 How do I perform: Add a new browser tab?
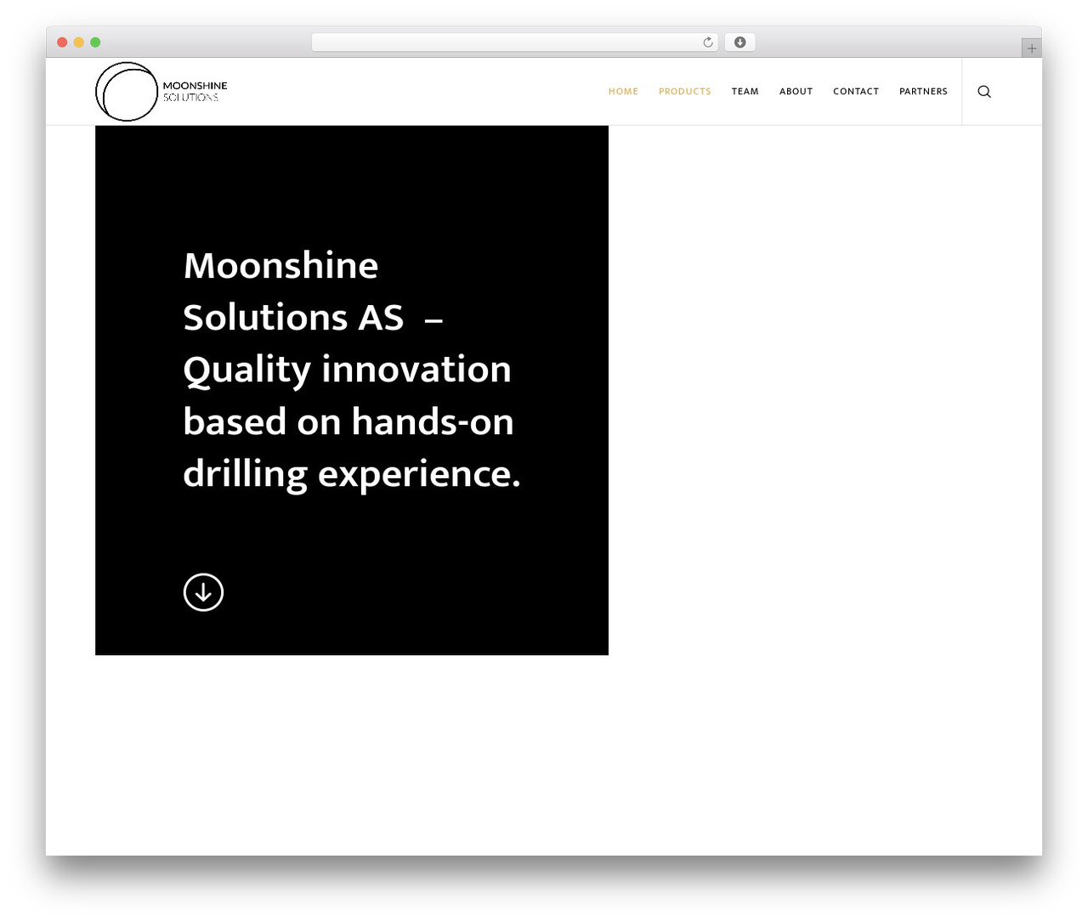coord(1031,48)
